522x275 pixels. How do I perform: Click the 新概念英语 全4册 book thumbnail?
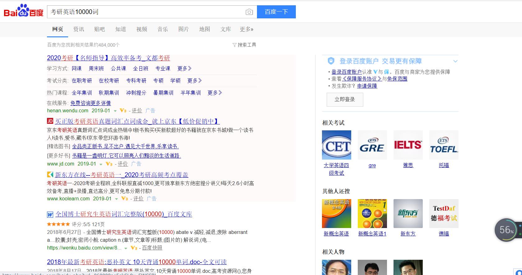pyautogui.click(x=337, y=213)
